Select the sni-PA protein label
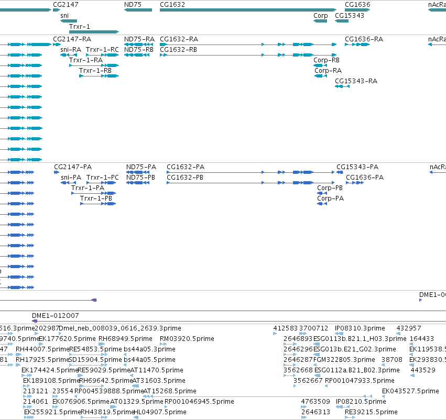 click(71, 178)
